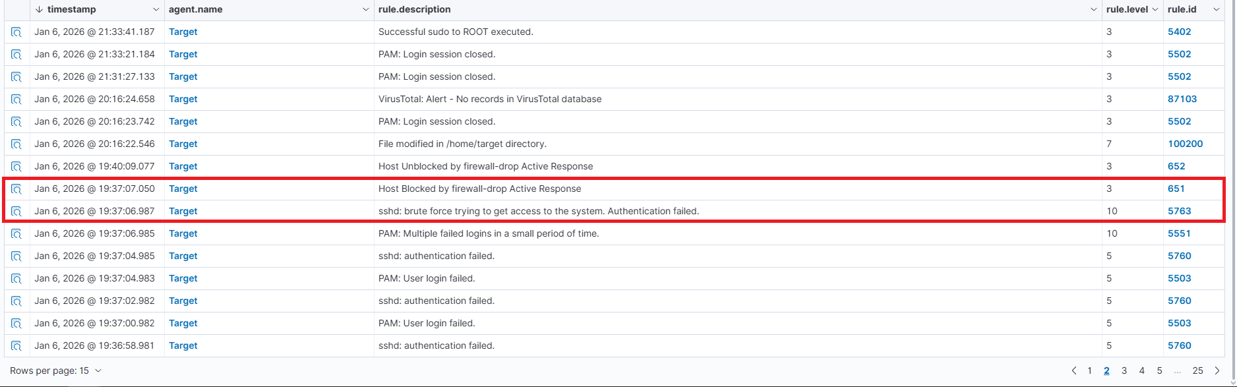Open rule ID 5502 link in 21:31:27.133 row
Viewport: 1237px width, 387px height.
pyautogui.click(x=1180, y=76)
